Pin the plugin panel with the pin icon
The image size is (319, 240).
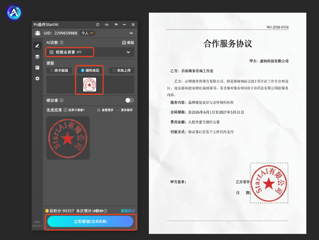pyautogui.click(x=116, y=24)
